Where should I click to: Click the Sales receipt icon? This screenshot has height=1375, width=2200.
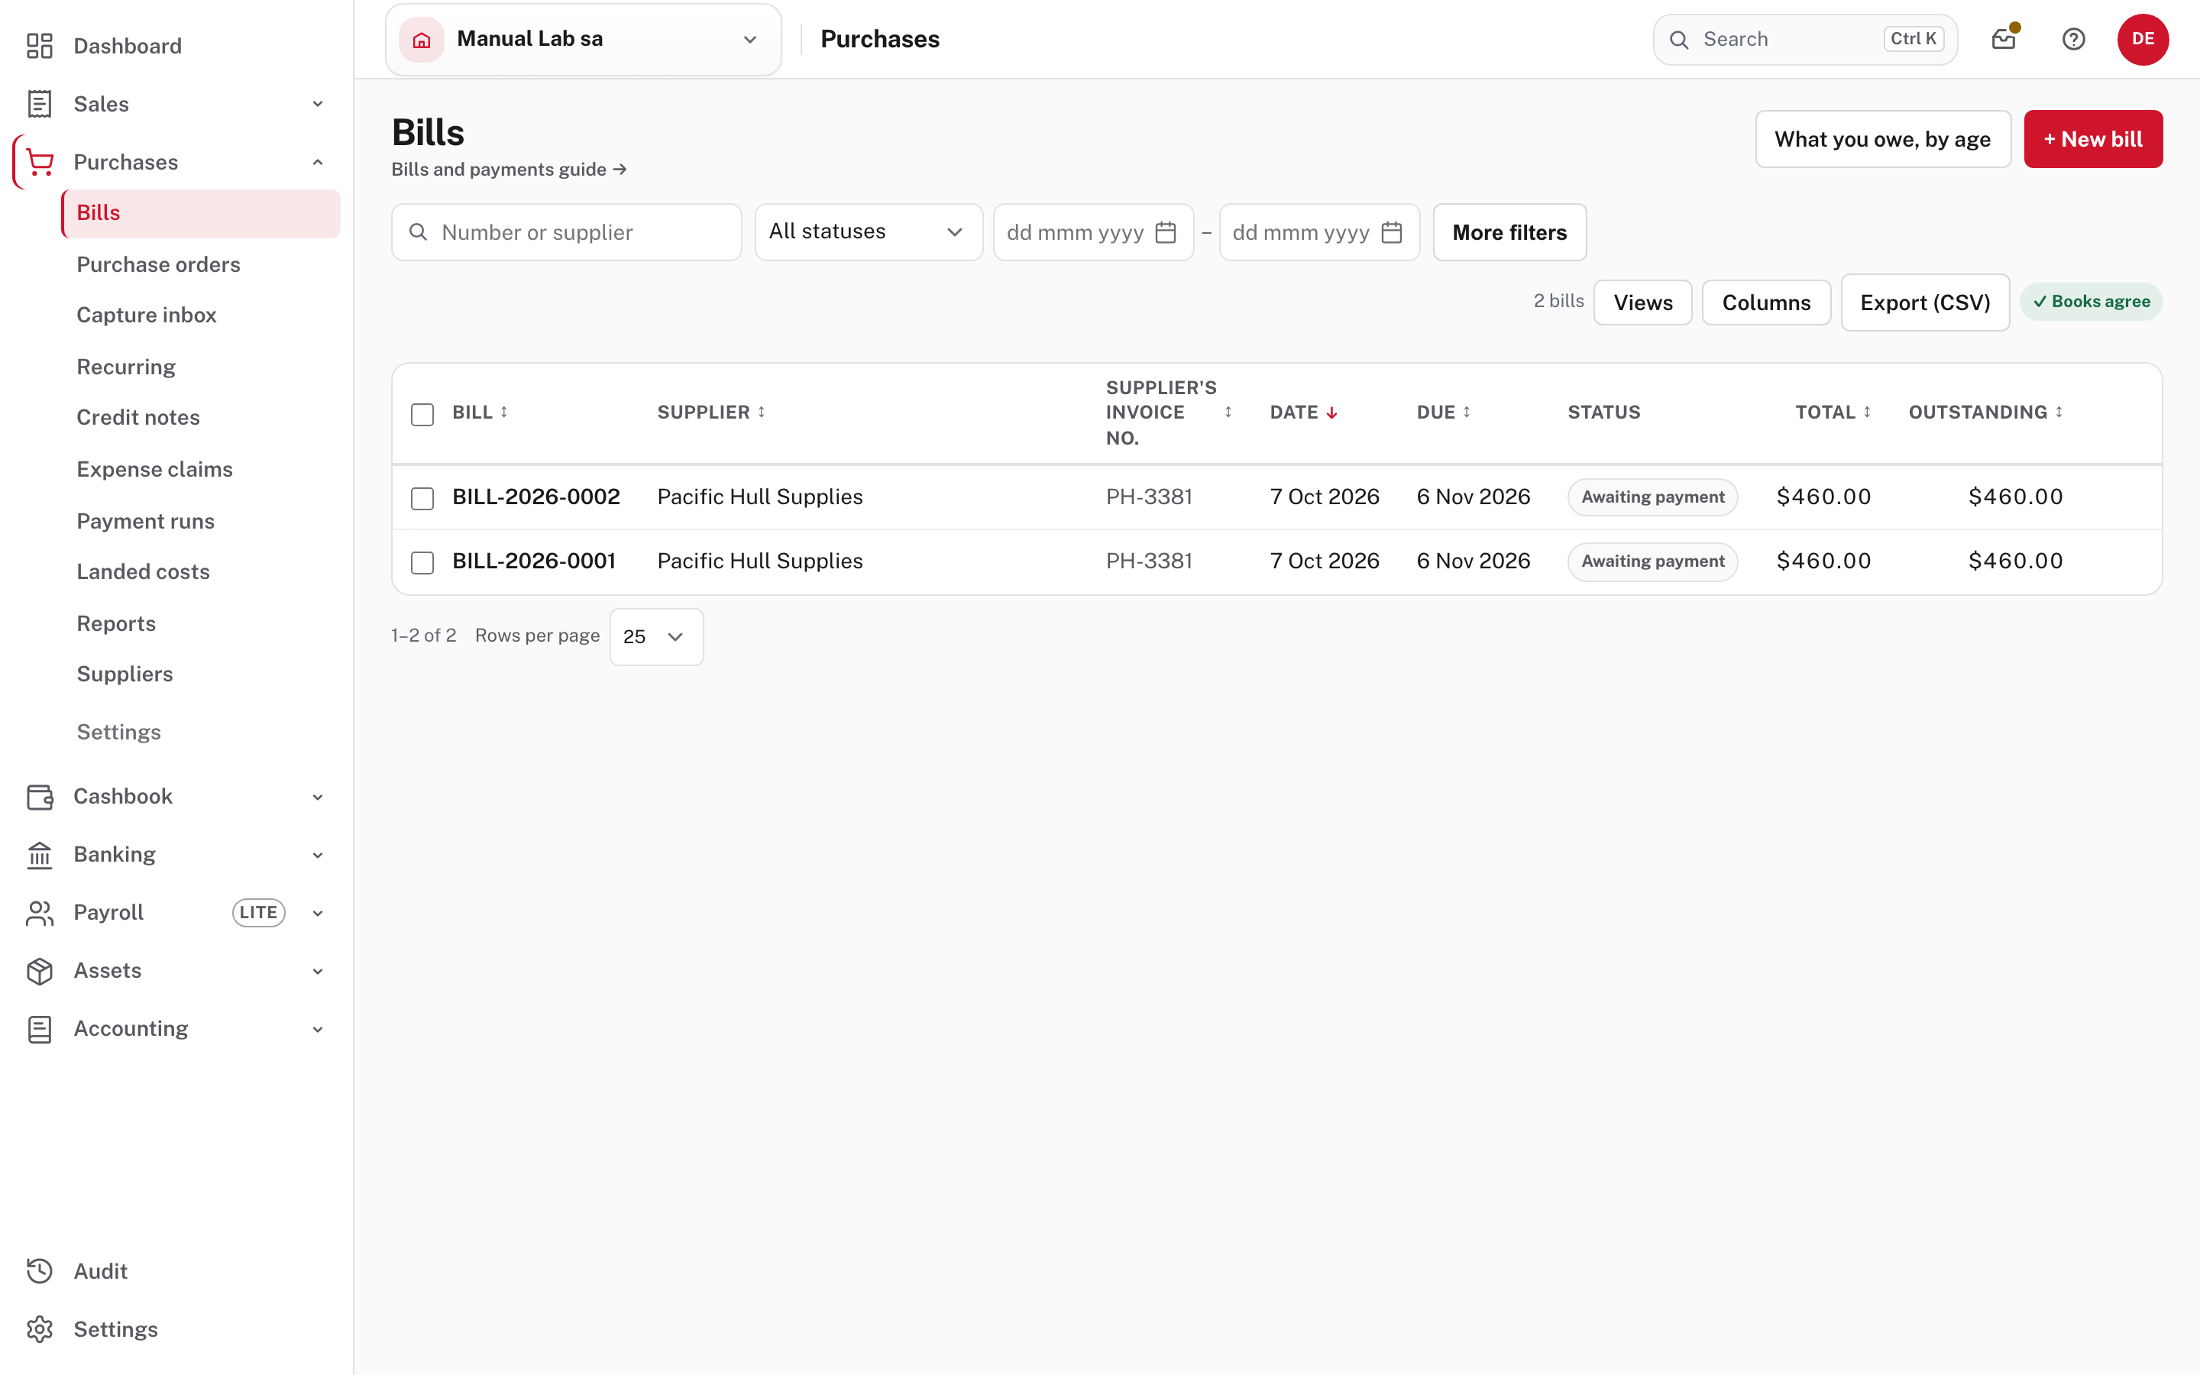click(x=39, y=104)
